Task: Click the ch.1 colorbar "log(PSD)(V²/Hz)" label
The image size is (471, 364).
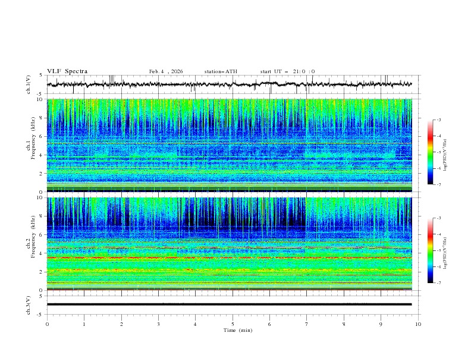Action: (445, 155)
